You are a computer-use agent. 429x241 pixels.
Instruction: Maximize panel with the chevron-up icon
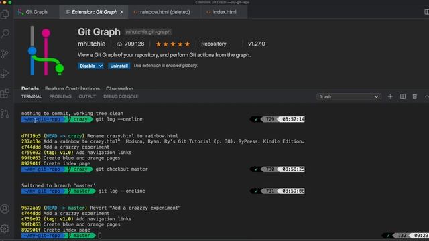pyautogui.click(x=426, y=96)
